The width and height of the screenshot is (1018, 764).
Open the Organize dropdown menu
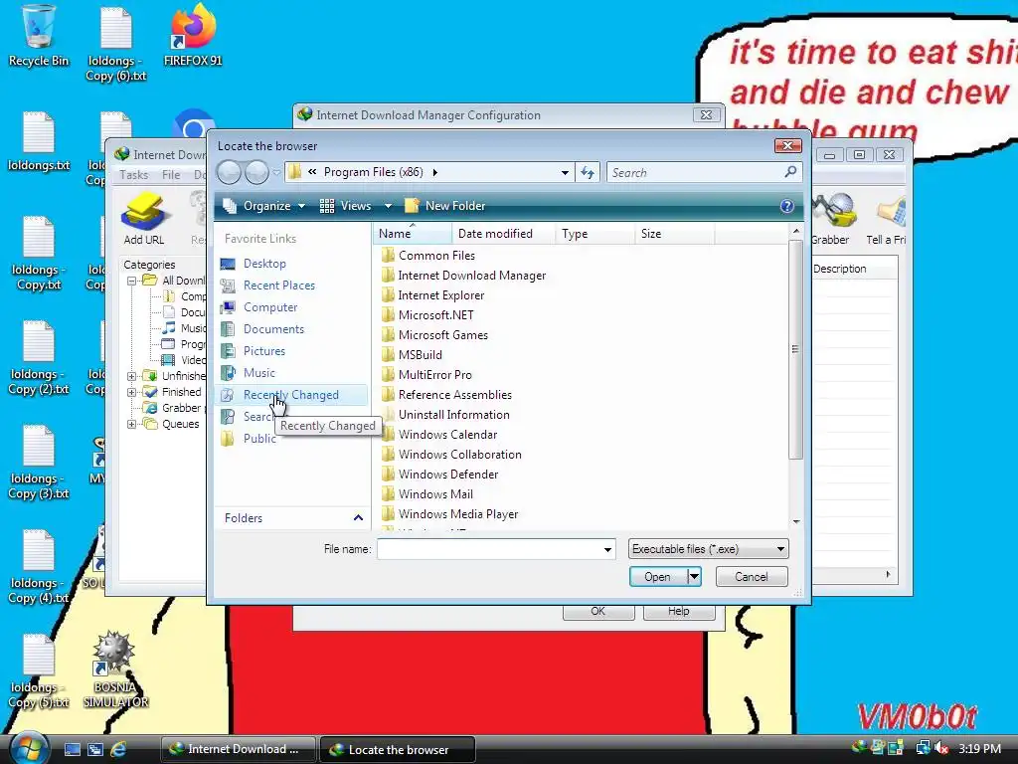pyautogui.click(x=263, y=206)
